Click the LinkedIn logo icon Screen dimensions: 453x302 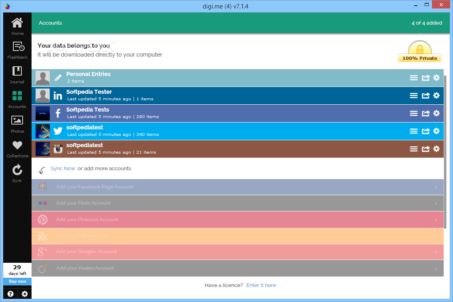pyautogui.click(x=58, y=95)
